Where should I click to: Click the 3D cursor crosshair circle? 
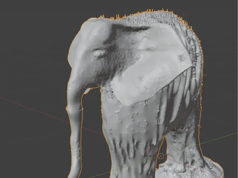click(161, 156)
